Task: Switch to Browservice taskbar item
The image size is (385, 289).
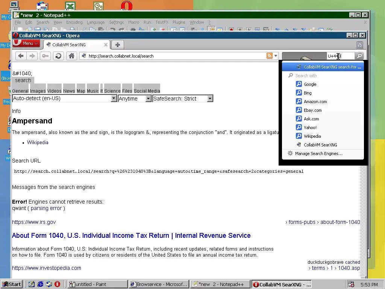Action: point(159,284)
